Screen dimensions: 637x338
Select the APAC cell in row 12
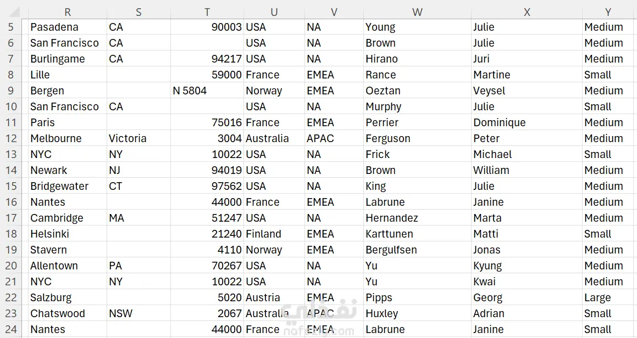tap(334, 138)
